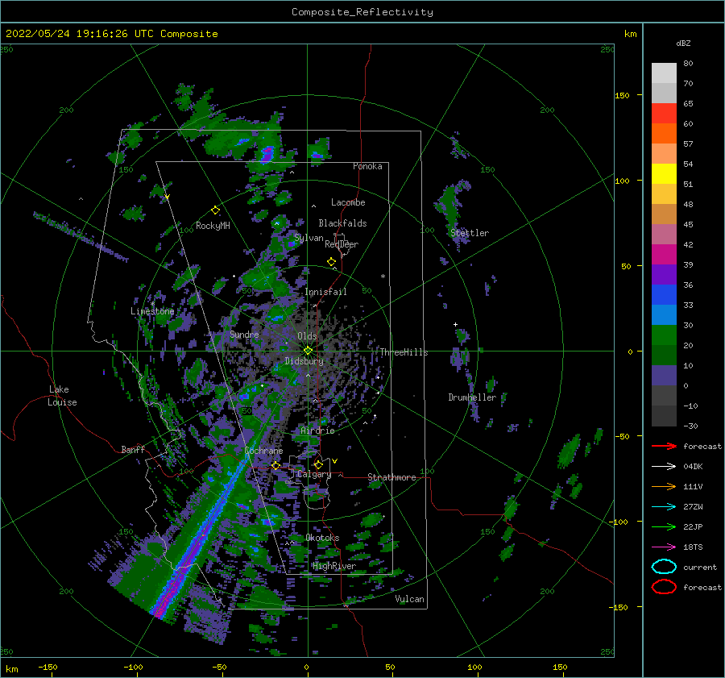
Task: Click the Ponoka label
Action: coord(367,166)
